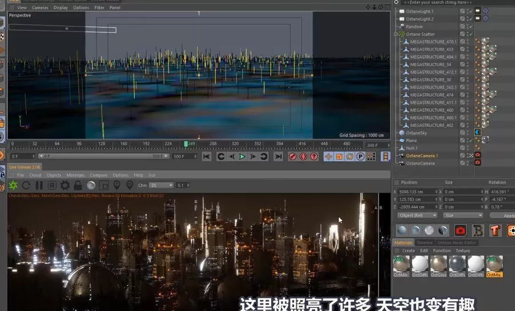This screenshot has width=515, height=311.
Task: Click the Octane Live Viewer send-scene logo icon
Action: (13, 186)
